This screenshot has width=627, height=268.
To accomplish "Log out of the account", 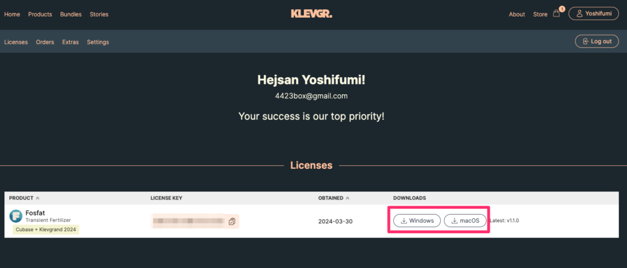I will pos(593,41).
